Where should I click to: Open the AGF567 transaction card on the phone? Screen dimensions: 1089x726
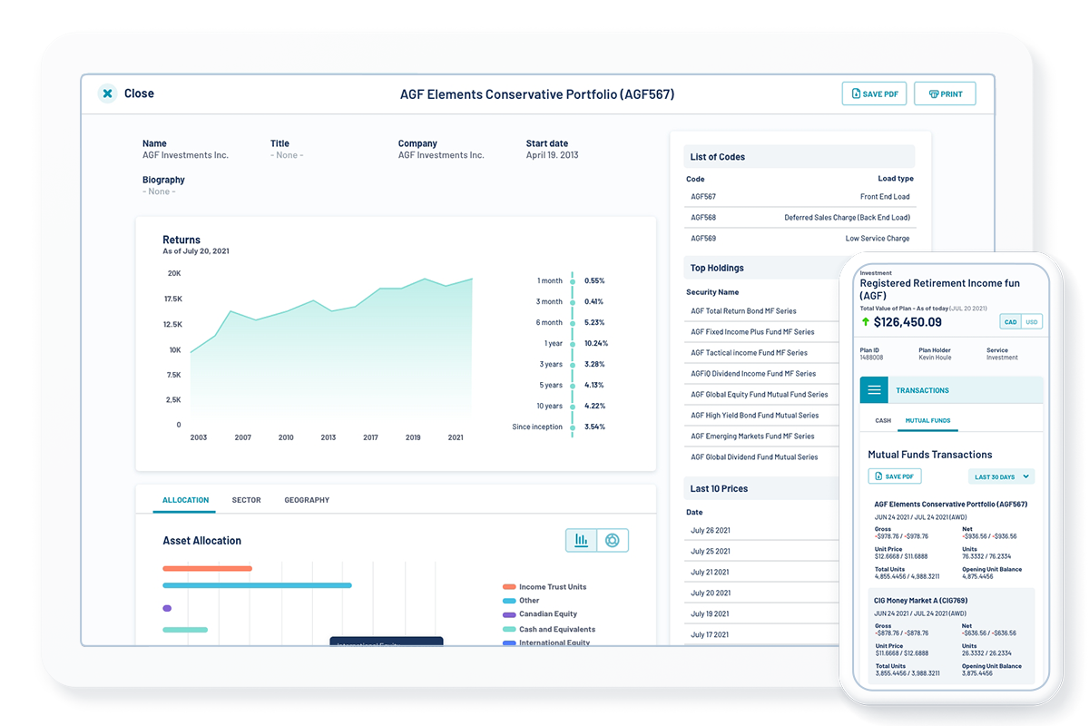(952, 539)
